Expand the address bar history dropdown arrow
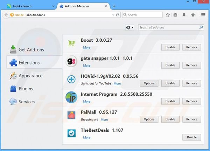This screenshot has width=210, height=151. [113, 15]
